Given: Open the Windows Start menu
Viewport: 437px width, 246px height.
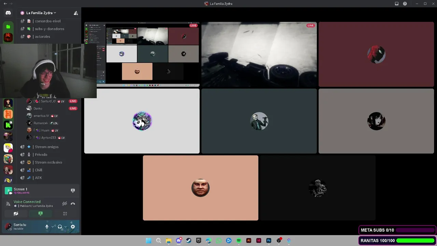Looking at the screenshot, I should 149,241.
